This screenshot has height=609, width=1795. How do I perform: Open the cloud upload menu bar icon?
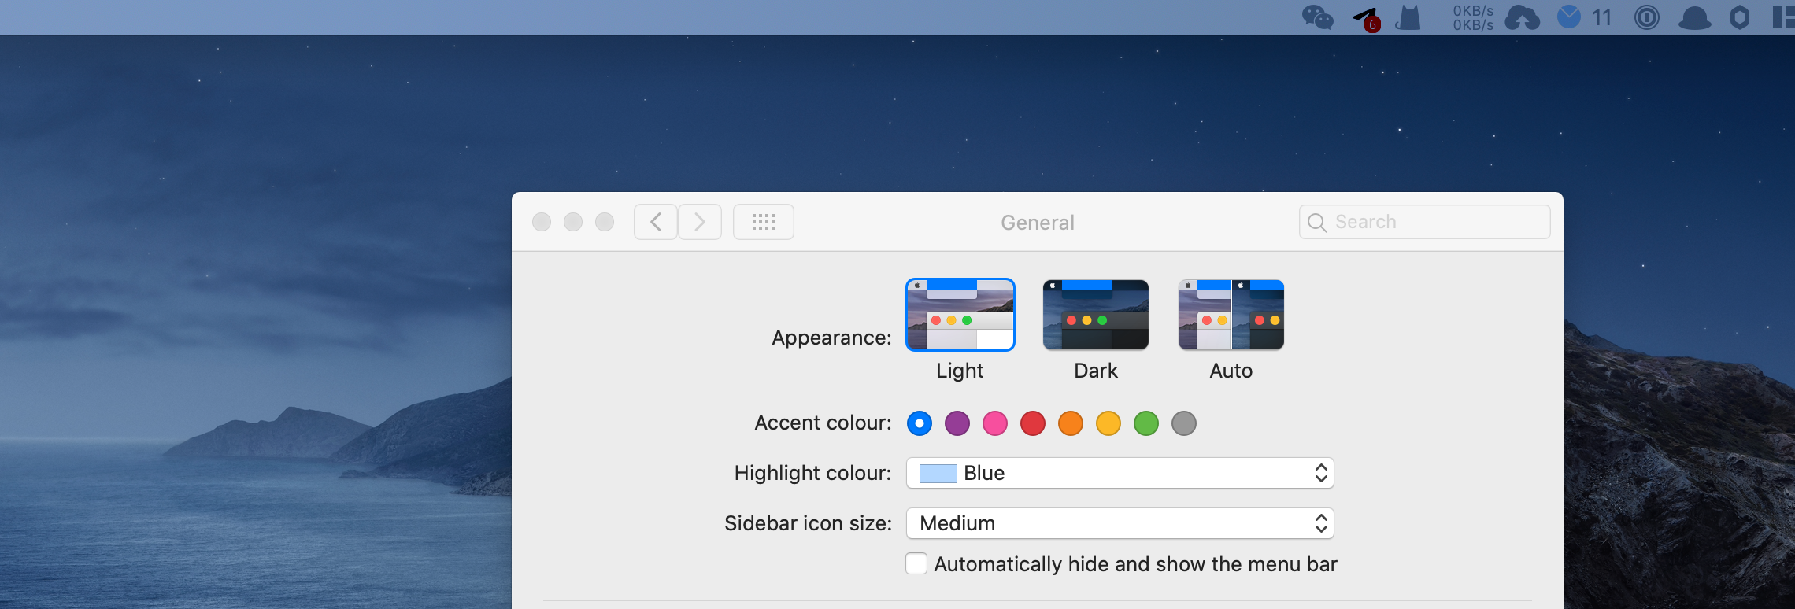point(1522,17)
